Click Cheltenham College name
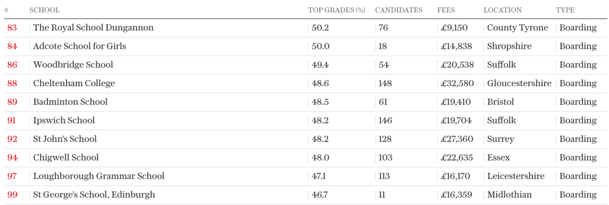 (x=74, y=83)
